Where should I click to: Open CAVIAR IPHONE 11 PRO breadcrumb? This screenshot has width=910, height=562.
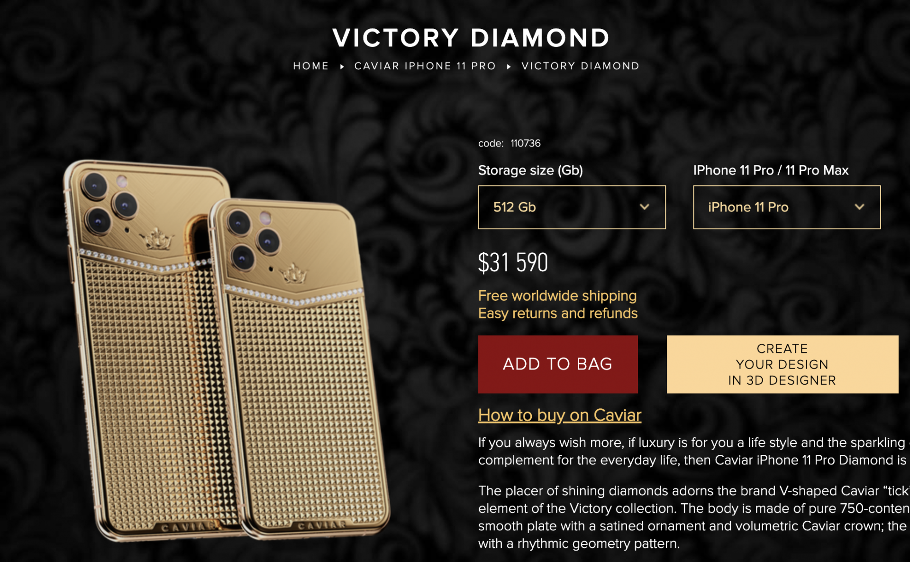[425, 66]
